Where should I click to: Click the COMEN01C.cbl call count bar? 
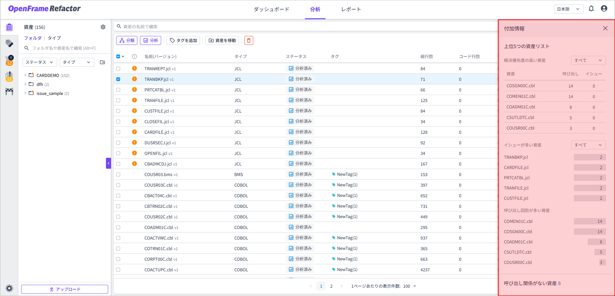click(x=590, y=221)
